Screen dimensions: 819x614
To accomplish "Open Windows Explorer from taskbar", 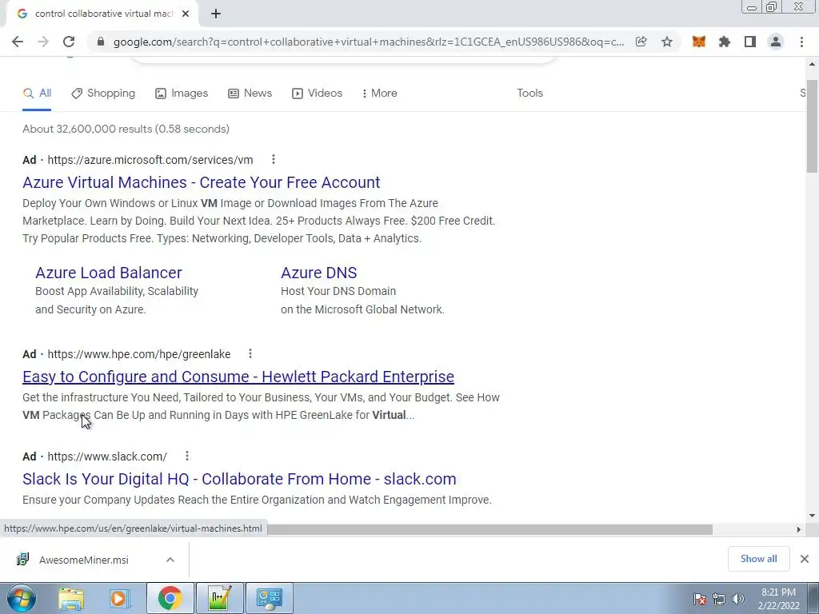I will coord(71,598).
